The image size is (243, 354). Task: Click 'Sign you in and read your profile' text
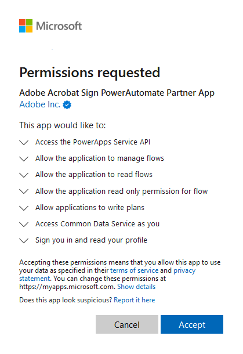[x=91, y=240]
